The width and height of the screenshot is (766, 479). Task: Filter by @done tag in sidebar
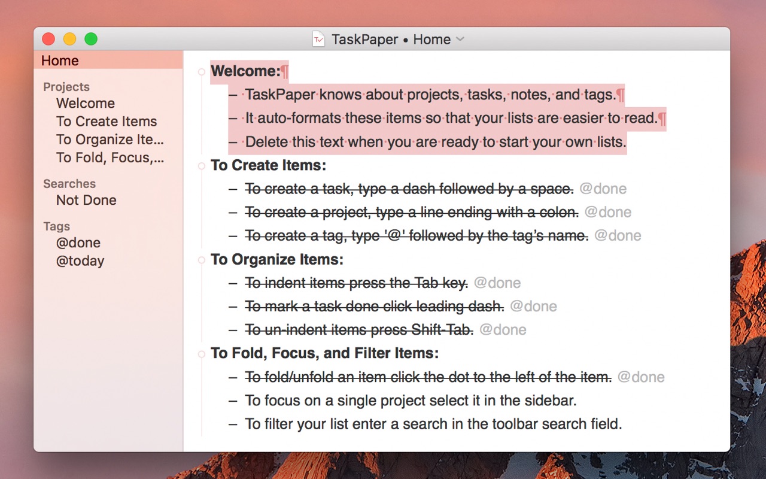click(78, 242)
